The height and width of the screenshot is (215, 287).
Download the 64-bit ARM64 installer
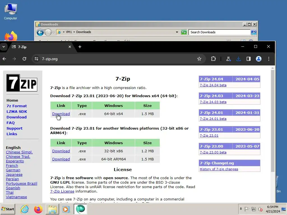(61, 159)
